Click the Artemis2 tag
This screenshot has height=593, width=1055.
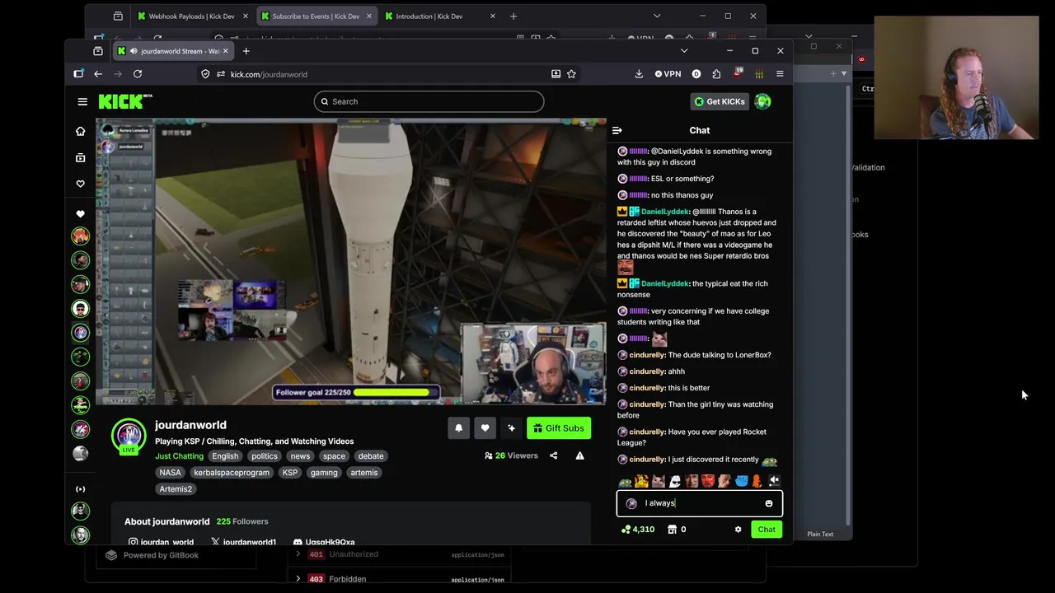coord(176,489)
